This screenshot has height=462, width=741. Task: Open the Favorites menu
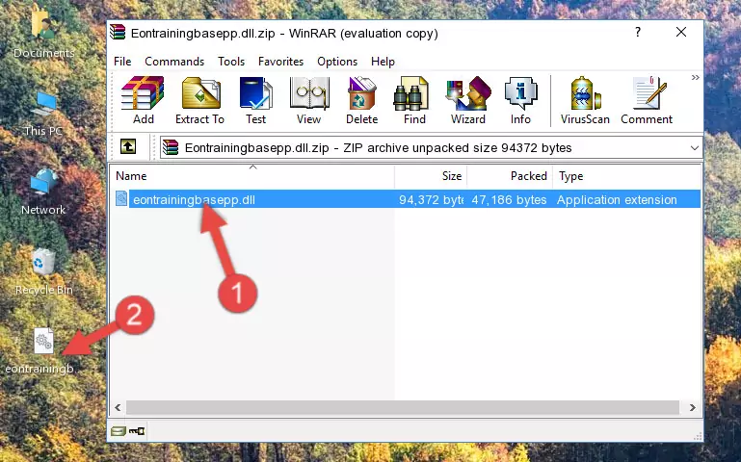[x=280, y=62]
